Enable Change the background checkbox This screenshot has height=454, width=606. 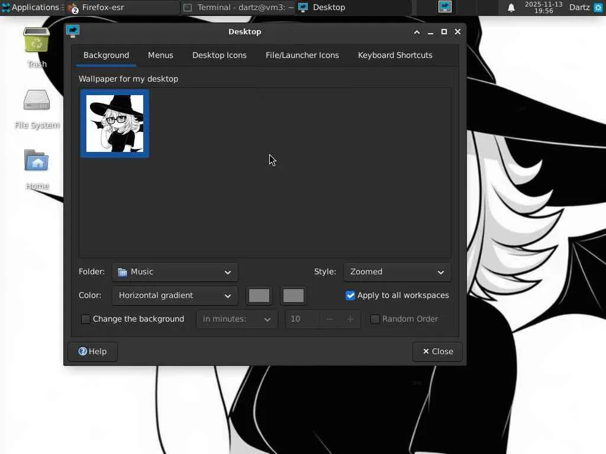(86, 319)
